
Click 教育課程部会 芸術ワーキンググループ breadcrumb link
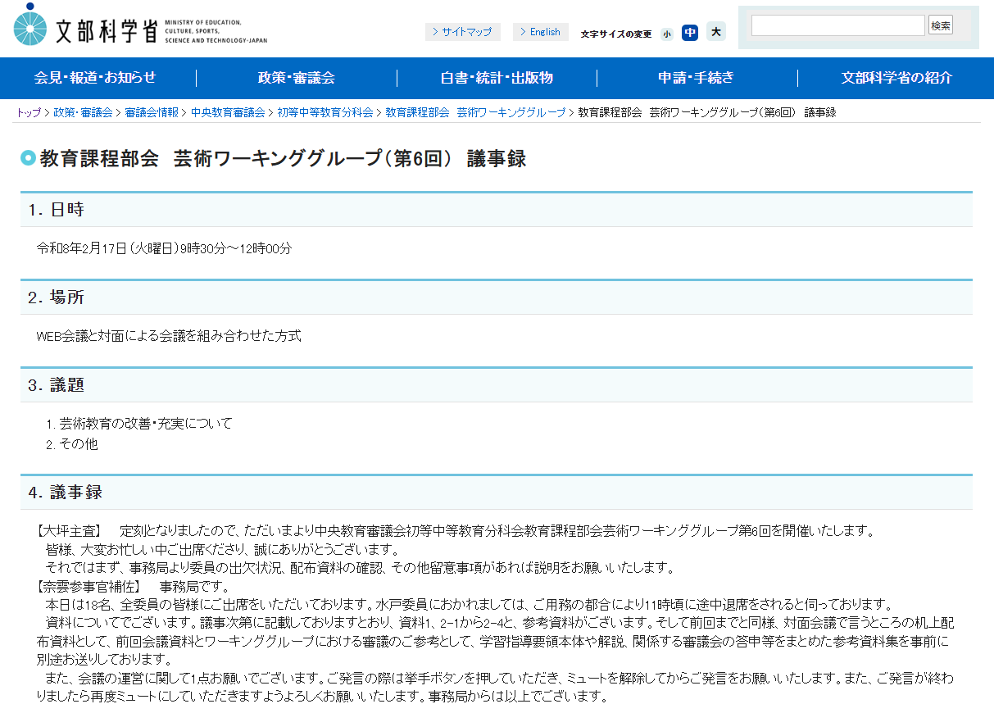475,113
